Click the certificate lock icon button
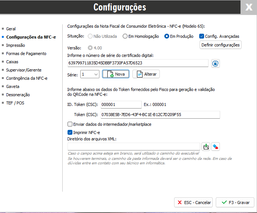The width and height of the screenshot is (257, 213). pyautogui.click(x=215, y=63)
